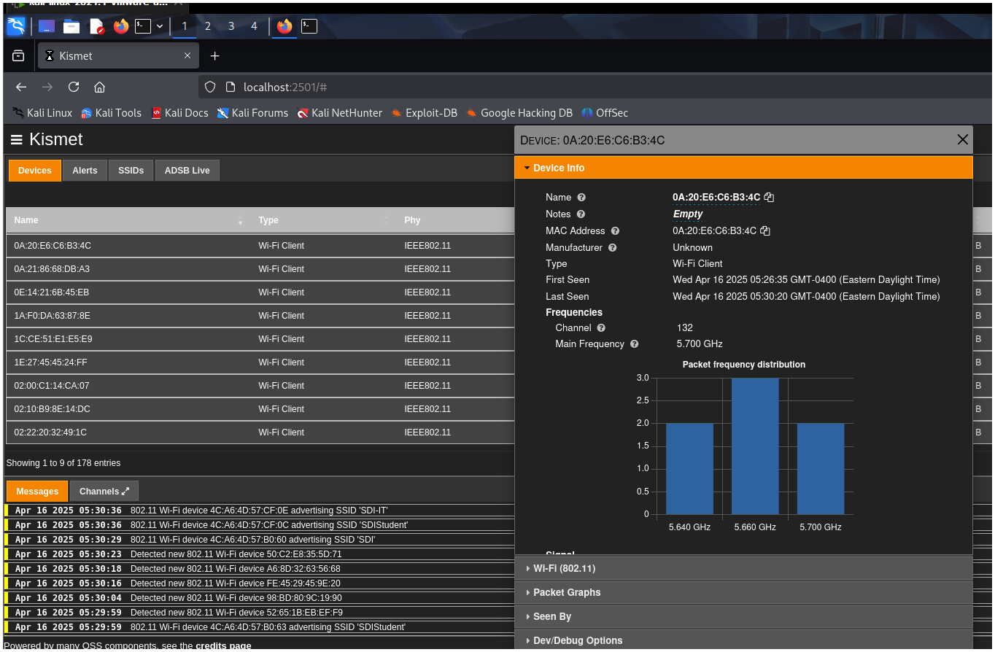Show the Channels tab
995x652 pixels.
(104, 492)
